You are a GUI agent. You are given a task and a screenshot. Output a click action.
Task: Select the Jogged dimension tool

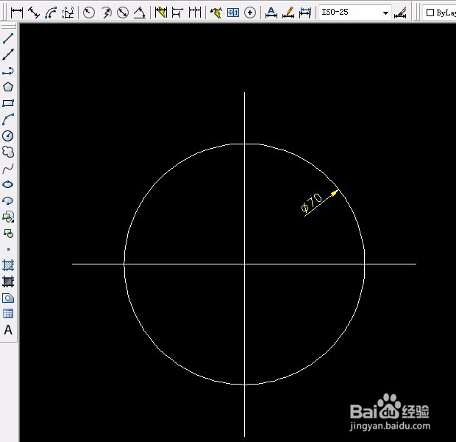[106, 13]
